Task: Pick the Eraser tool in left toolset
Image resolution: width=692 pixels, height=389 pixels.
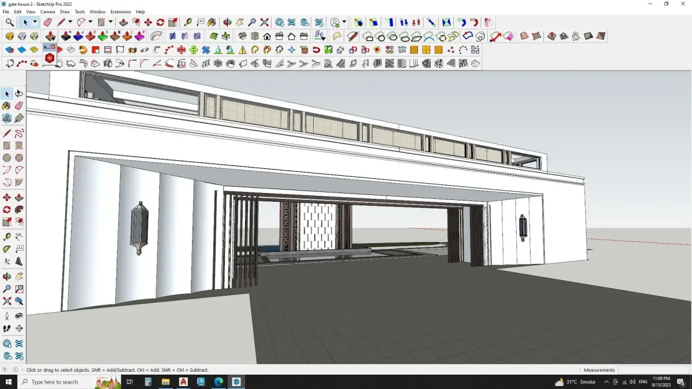Action: [x=19, y=106]
